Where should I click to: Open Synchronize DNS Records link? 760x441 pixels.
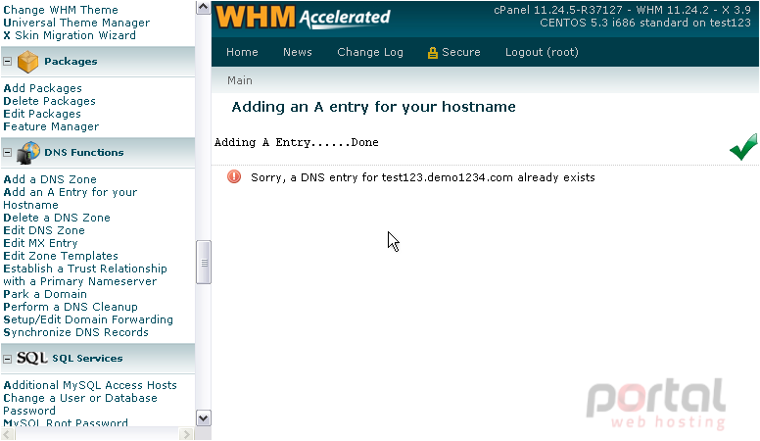pyautogui.click(x=75, y=332)
